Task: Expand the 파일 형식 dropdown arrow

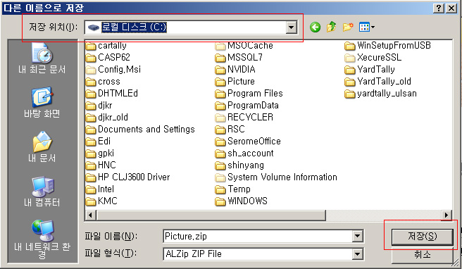Action: [x=357, y=254]
